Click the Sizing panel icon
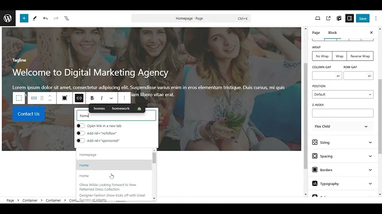Image resolution: width=382 pixels, height=214 pixels. 315,142
